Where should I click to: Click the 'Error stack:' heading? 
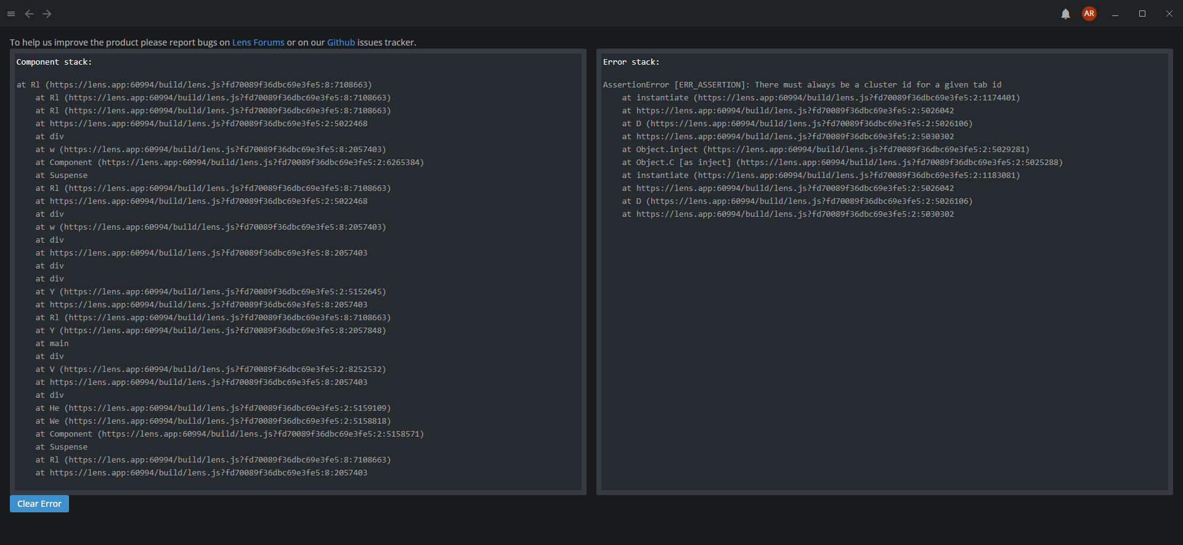pos(631,62)
